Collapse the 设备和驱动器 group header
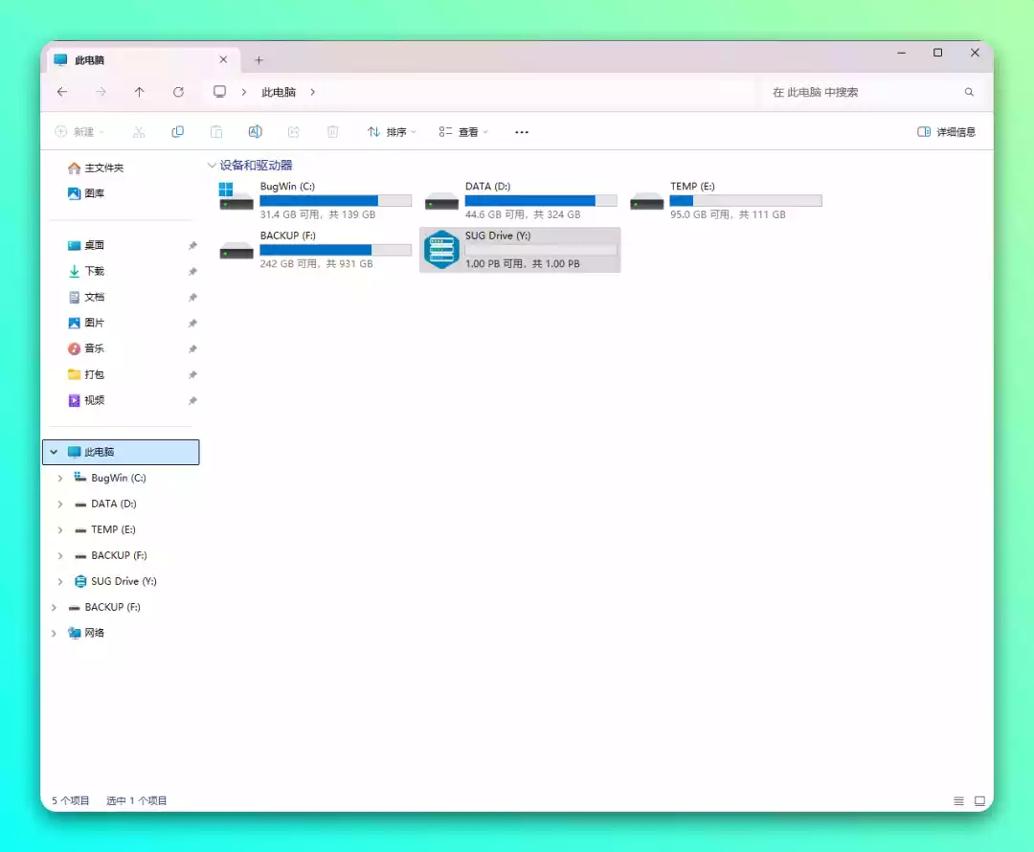The image size is (1034, 852). (213, 166)
